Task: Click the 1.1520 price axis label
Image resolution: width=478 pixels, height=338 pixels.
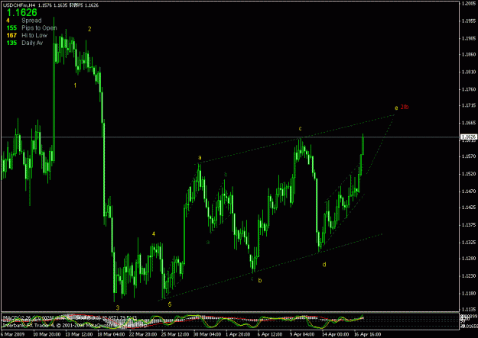Action: coord(469,174)
